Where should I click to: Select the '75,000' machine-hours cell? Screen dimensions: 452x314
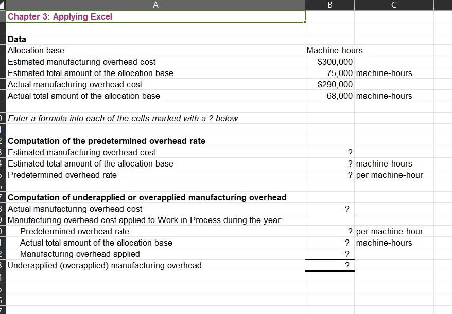click(329, 73)
